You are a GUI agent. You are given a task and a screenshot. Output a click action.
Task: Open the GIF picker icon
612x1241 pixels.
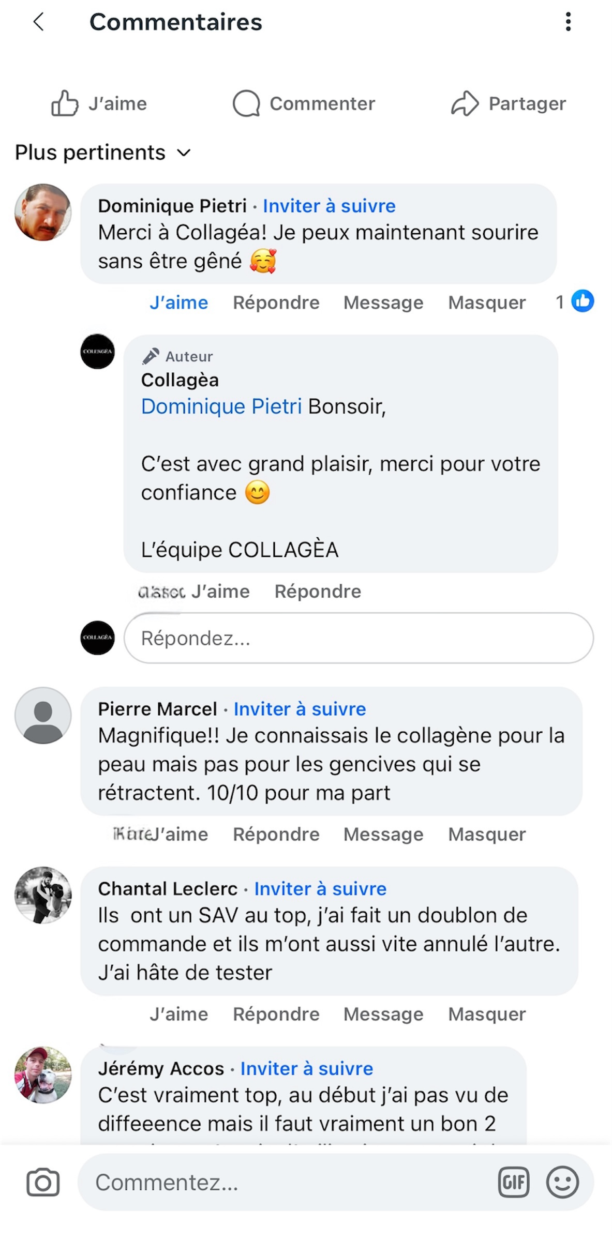[513, 1182]
